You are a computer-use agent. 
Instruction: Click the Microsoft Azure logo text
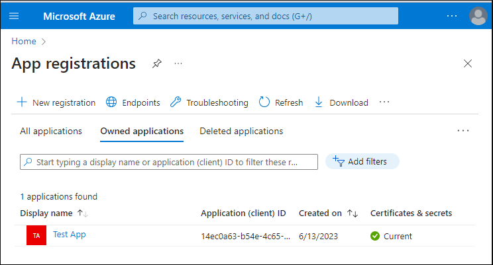(x=79, y=17)
